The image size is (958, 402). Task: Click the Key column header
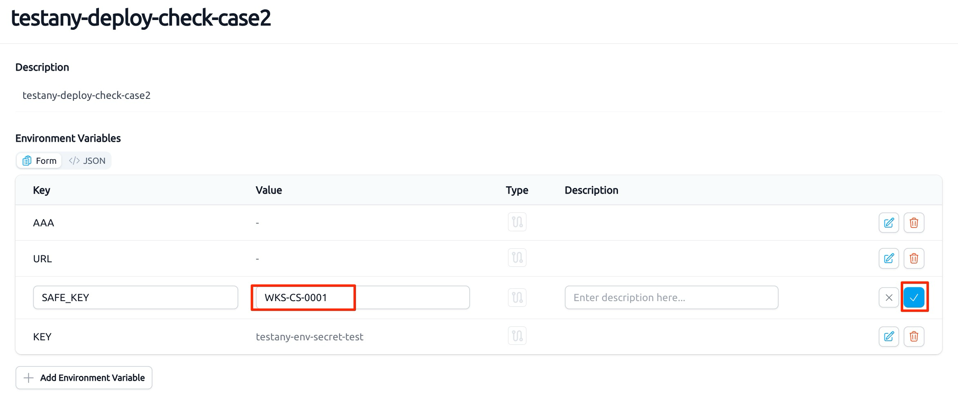tap(42, 190)
